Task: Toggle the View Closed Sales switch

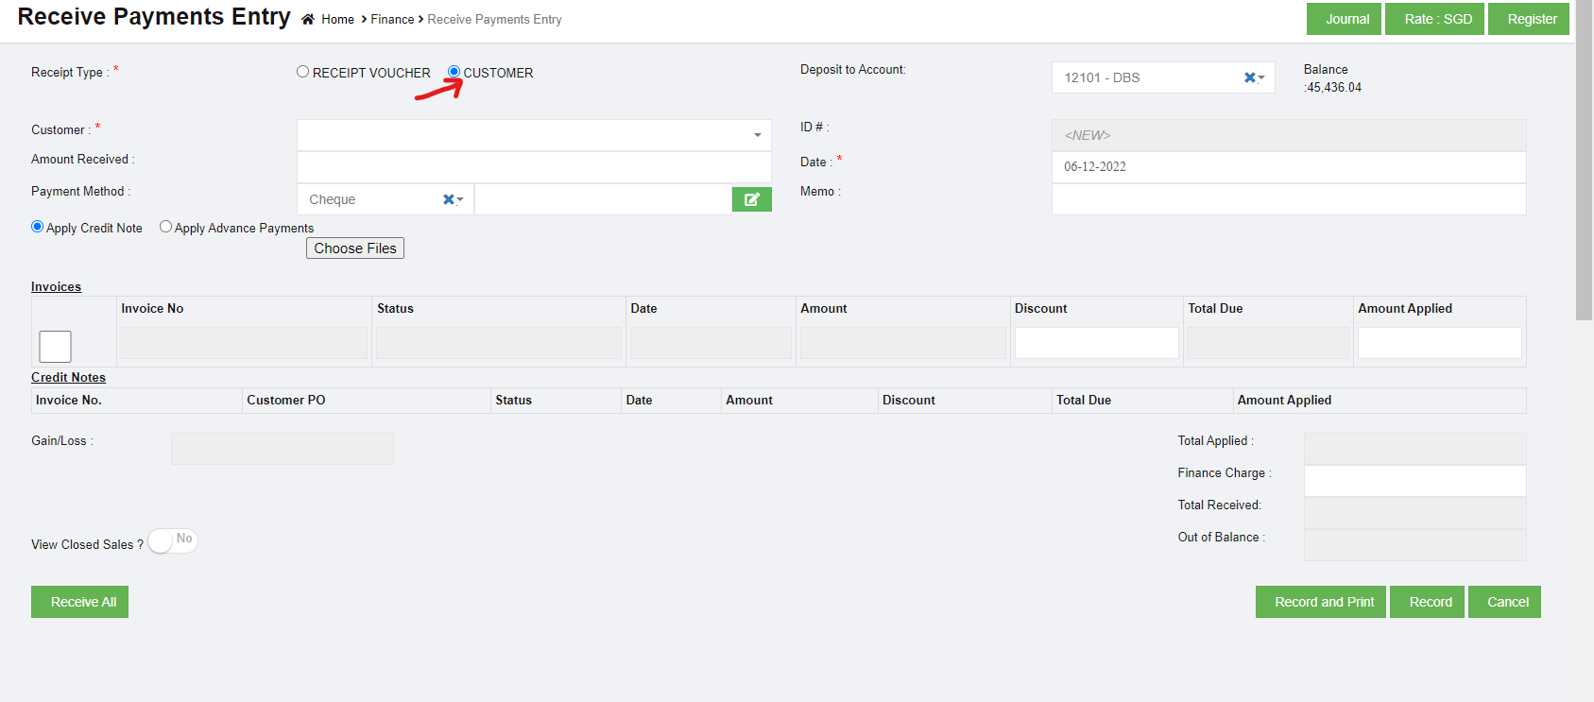Action: (x=172, y=540)
